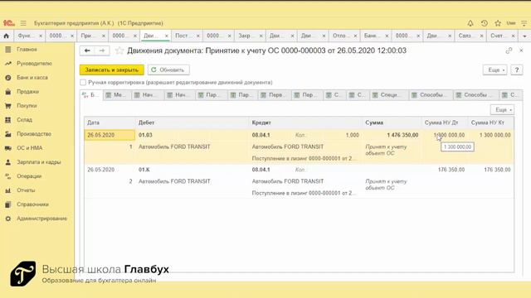Click the Сумма column header
This screenshot has width=531, height=298.
[392, 123]
